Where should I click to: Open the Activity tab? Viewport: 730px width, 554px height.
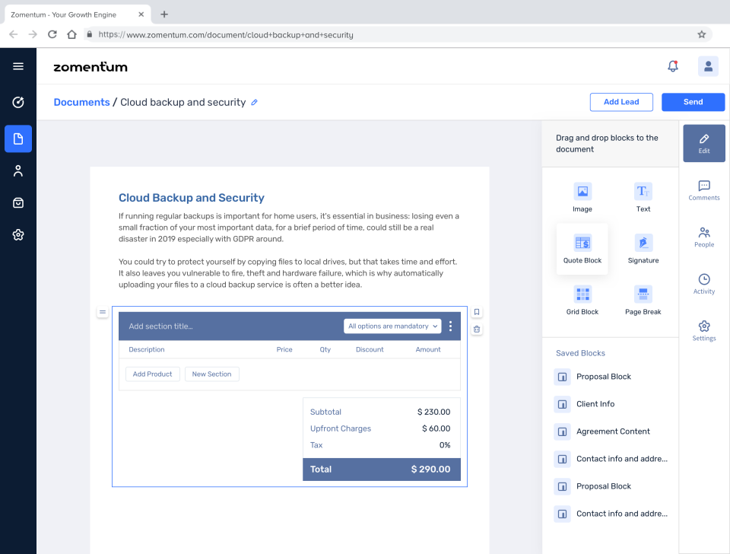point(704,284)
